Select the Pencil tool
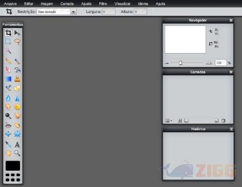This screenshot has width=242, height=187. click(x=8, y=61)
